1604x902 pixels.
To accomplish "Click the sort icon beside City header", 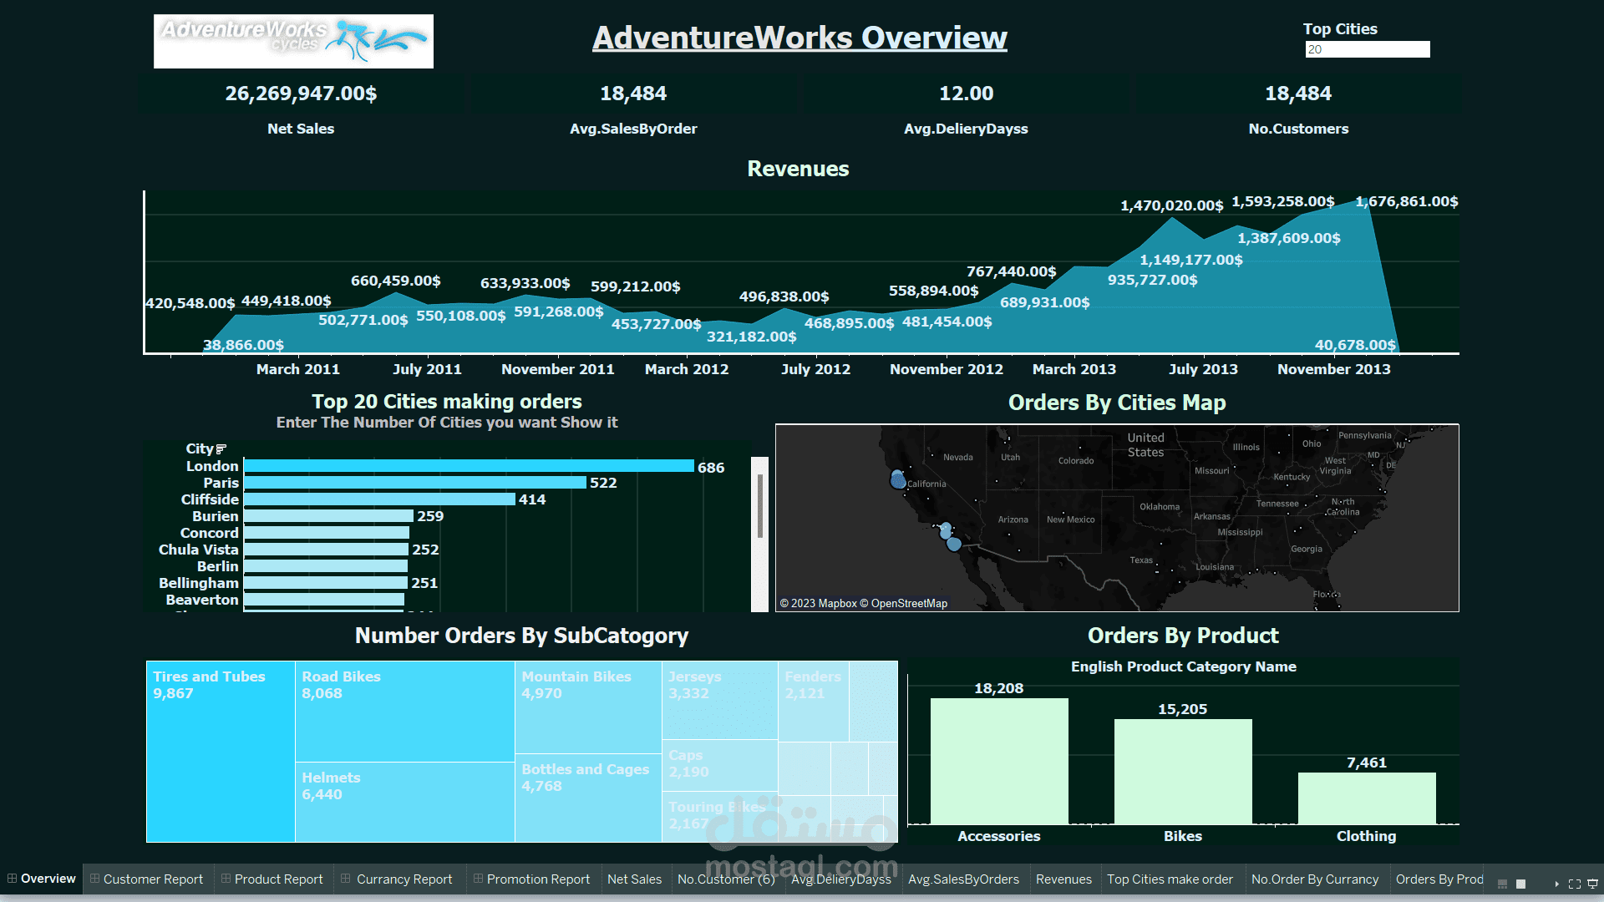I will (x=221, y=449).
